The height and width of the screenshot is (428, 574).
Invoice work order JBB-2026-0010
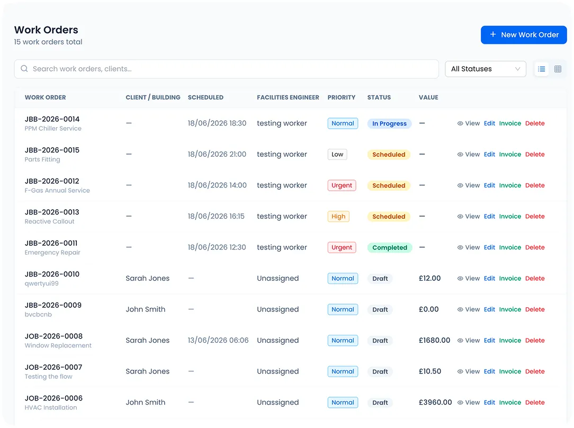[510, 278]
